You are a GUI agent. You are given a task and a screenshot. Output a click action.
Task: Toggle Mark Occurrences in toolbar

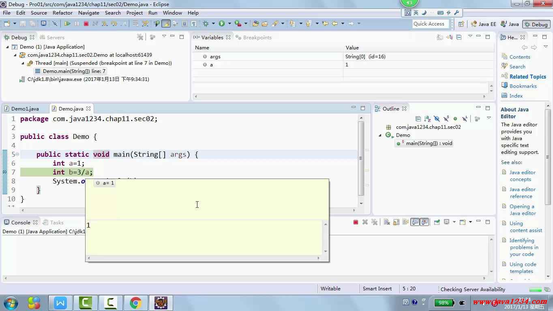point(166,24)
